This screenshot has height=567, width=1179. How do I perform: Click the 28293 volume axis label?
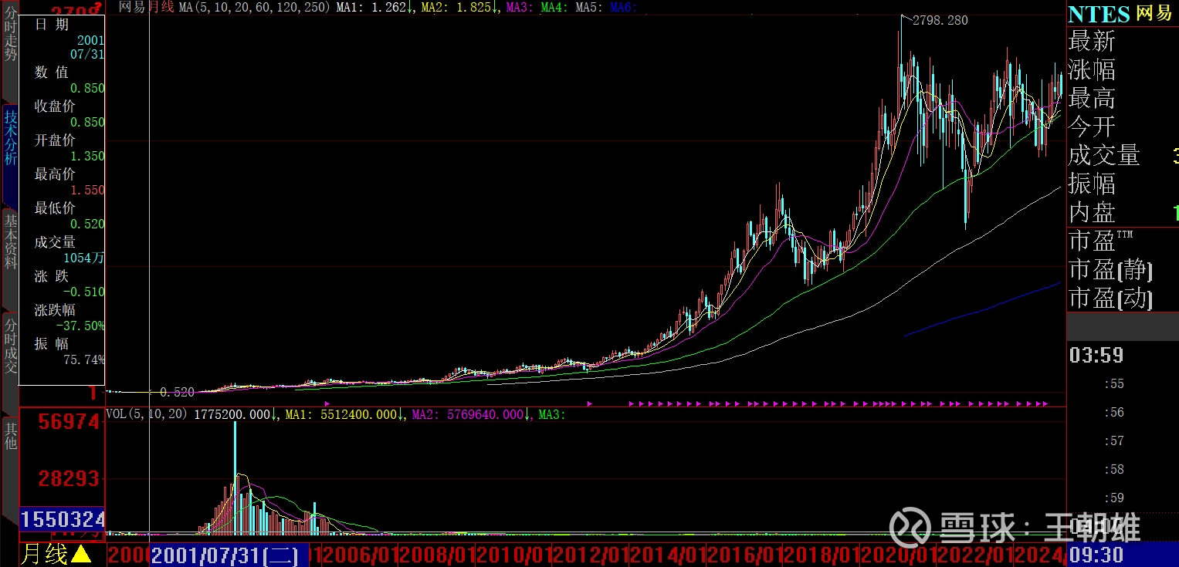click(70, 478)
